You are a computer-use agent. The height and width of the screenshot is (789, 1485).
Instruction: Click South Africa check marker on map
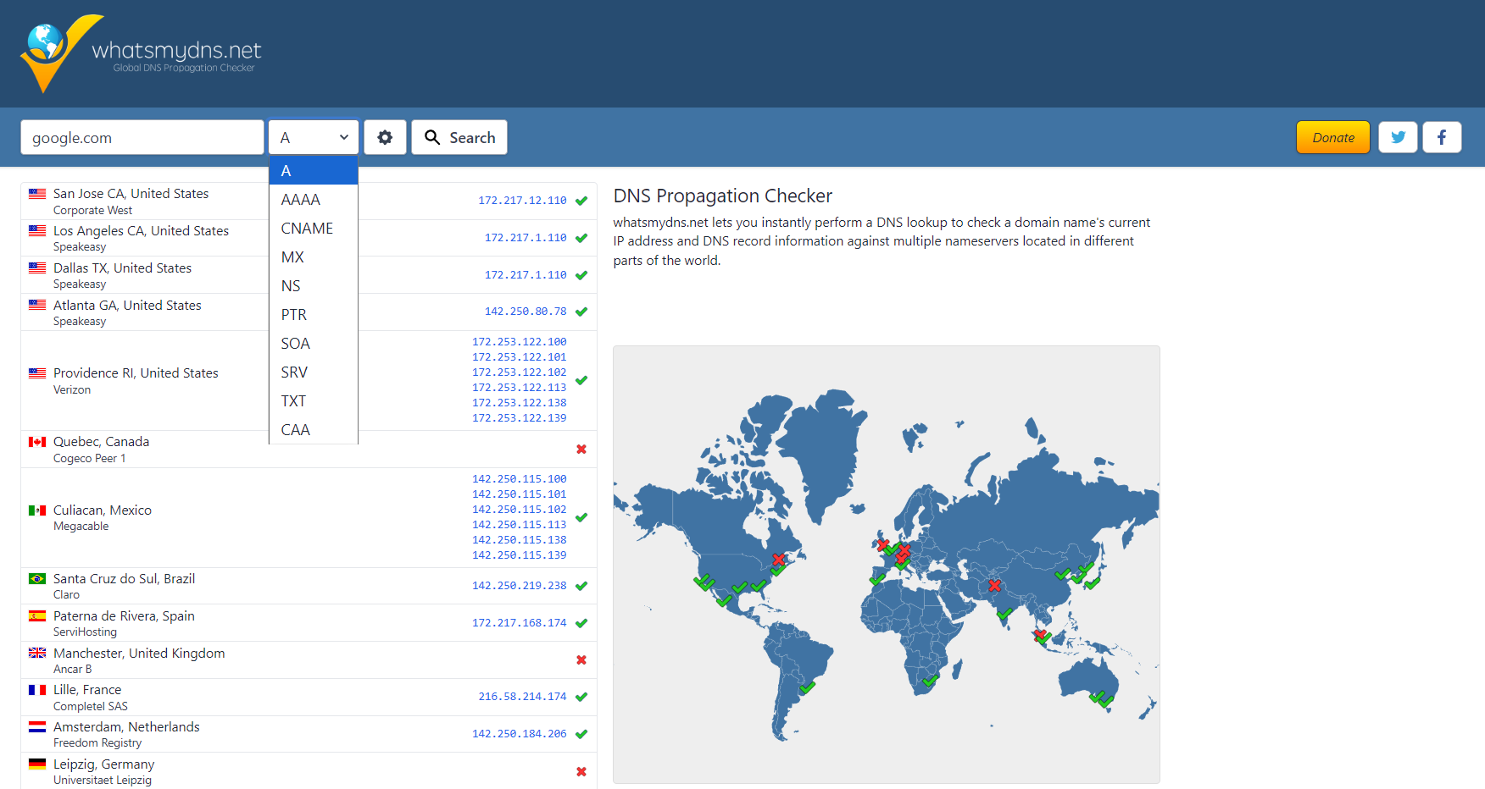click(931, 680)
